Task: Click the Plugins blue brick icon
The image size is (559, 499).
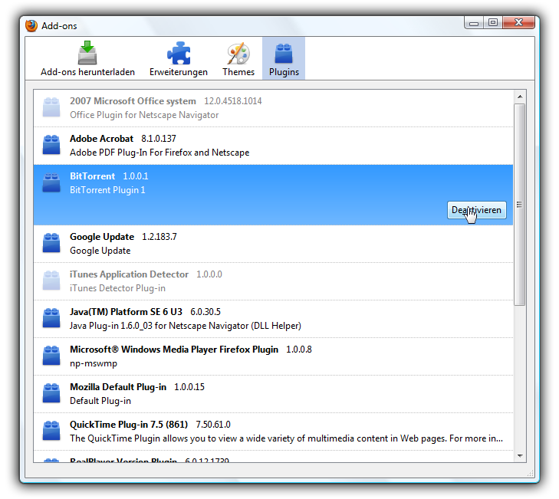Action: (x=284, y=54)
